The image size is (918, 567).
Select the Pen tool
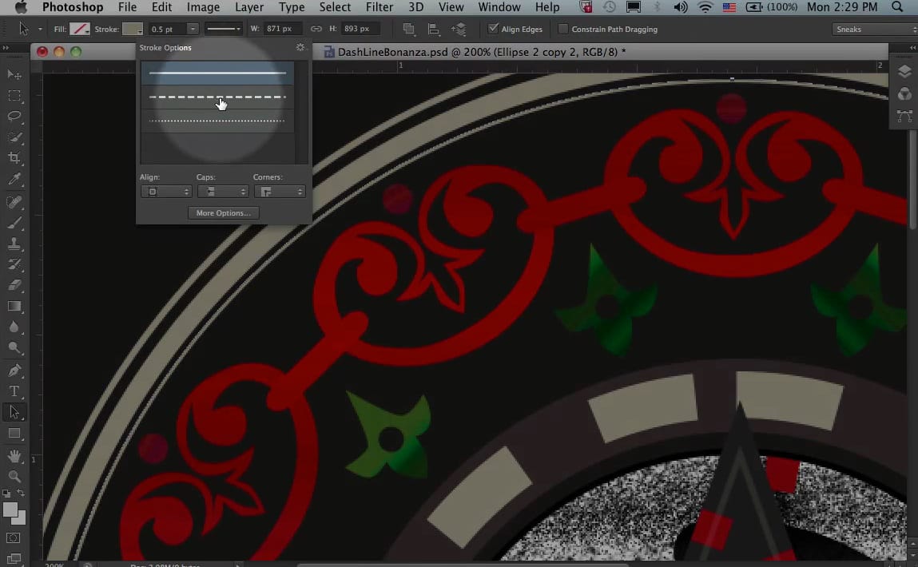(x=14, y=371)
